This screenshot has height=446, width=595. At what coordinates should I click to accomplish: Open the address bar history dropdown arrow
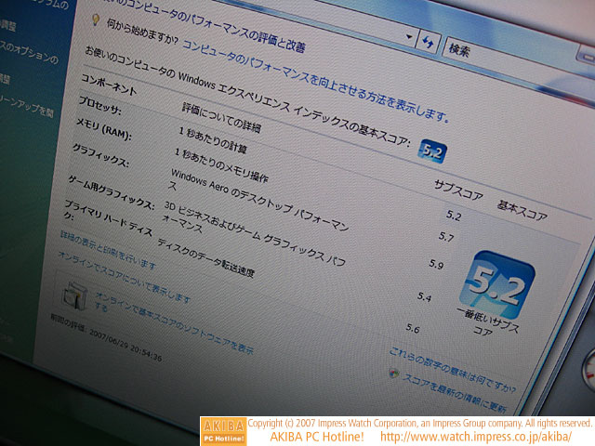[x=408, y=36]
